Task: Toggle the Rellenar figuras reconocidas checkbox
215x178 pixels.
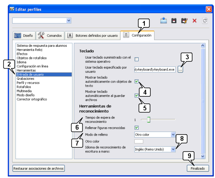Action: [x=136, y=127]
